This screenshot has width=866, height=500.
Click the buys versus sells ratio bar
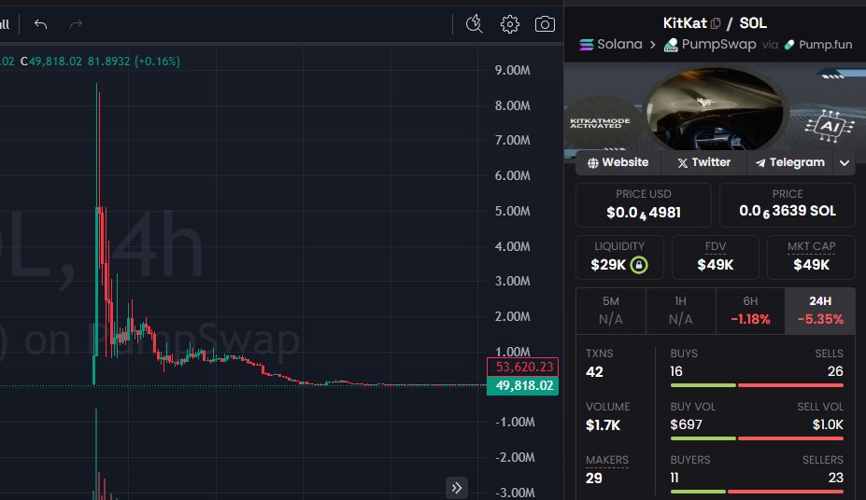pos(757,385)
